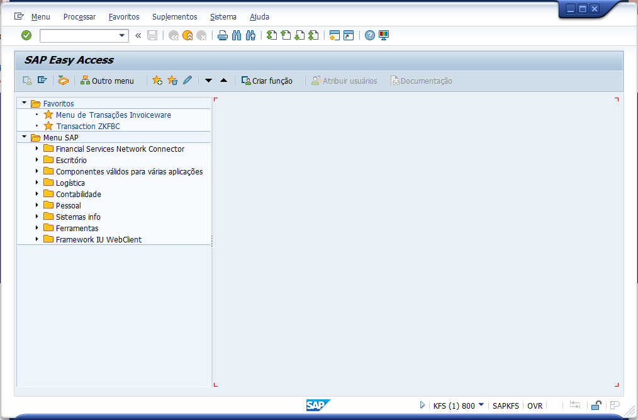Open the KFS (1) 800 system info dropdown

coord(481,404)
